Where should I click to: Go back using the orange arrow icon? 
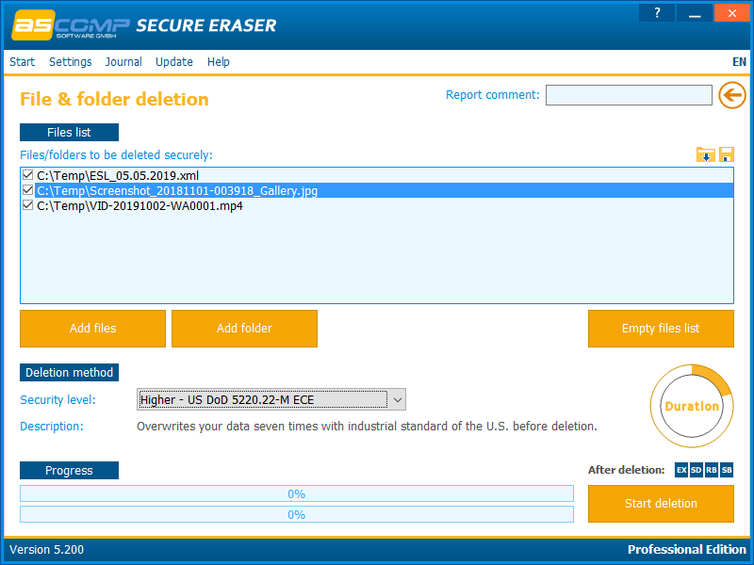click(x=732, y=95)
